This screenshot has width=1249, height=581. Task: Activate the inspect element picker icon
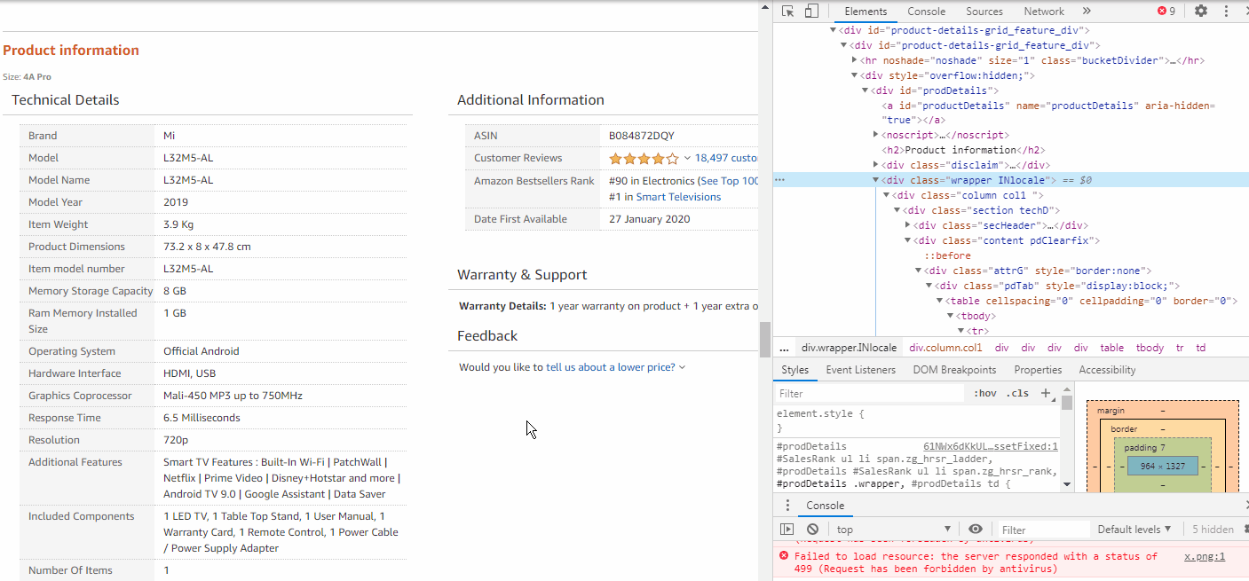pos(787,12)
